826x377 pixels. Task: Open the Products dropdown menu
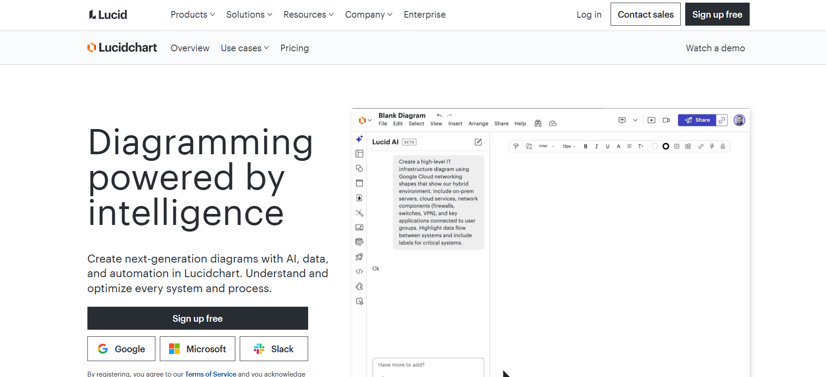tap(193, 15)
